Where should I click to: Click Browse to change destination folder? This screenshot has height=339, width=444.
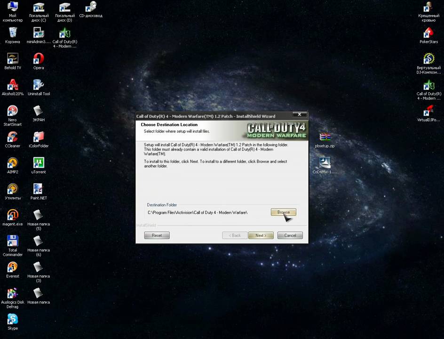[x=284, y=212]
